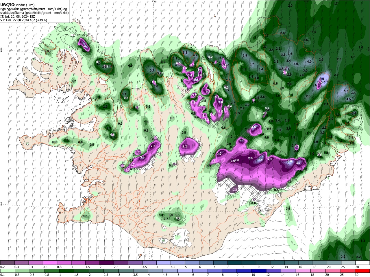
Task: Click the "0.2" label in the snow legend
Action: pos(2,267)
